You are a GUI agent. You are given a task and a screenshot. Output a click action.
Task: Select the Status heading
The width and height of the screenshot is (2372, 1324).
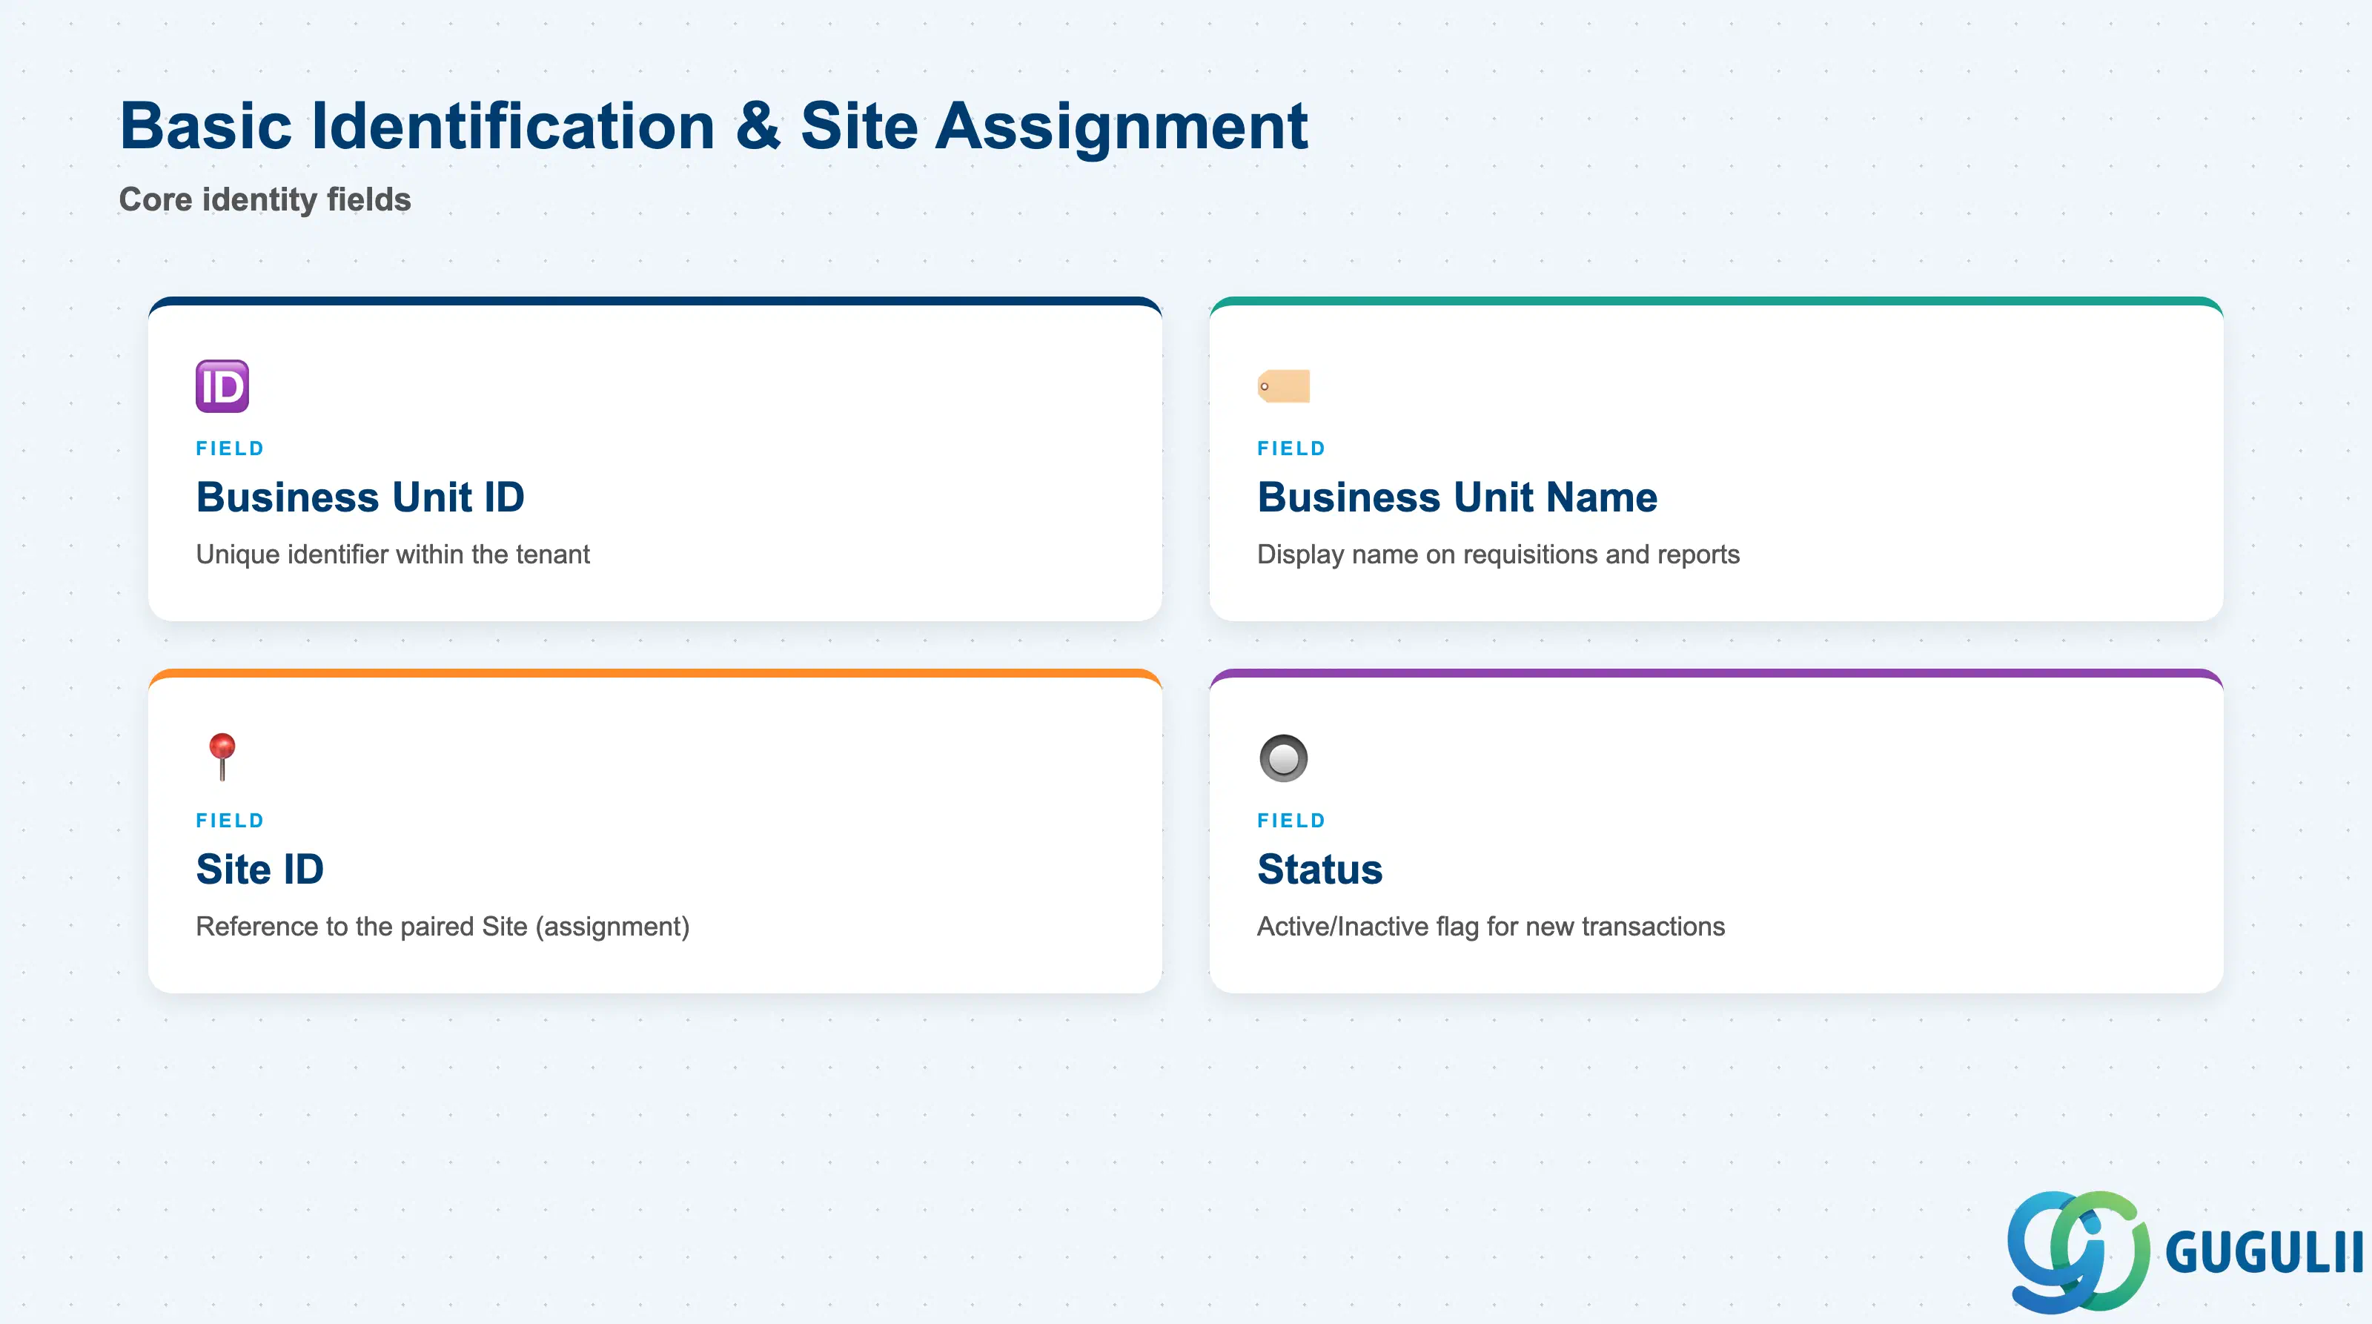pyautogui.click(x=1319, y=869)
